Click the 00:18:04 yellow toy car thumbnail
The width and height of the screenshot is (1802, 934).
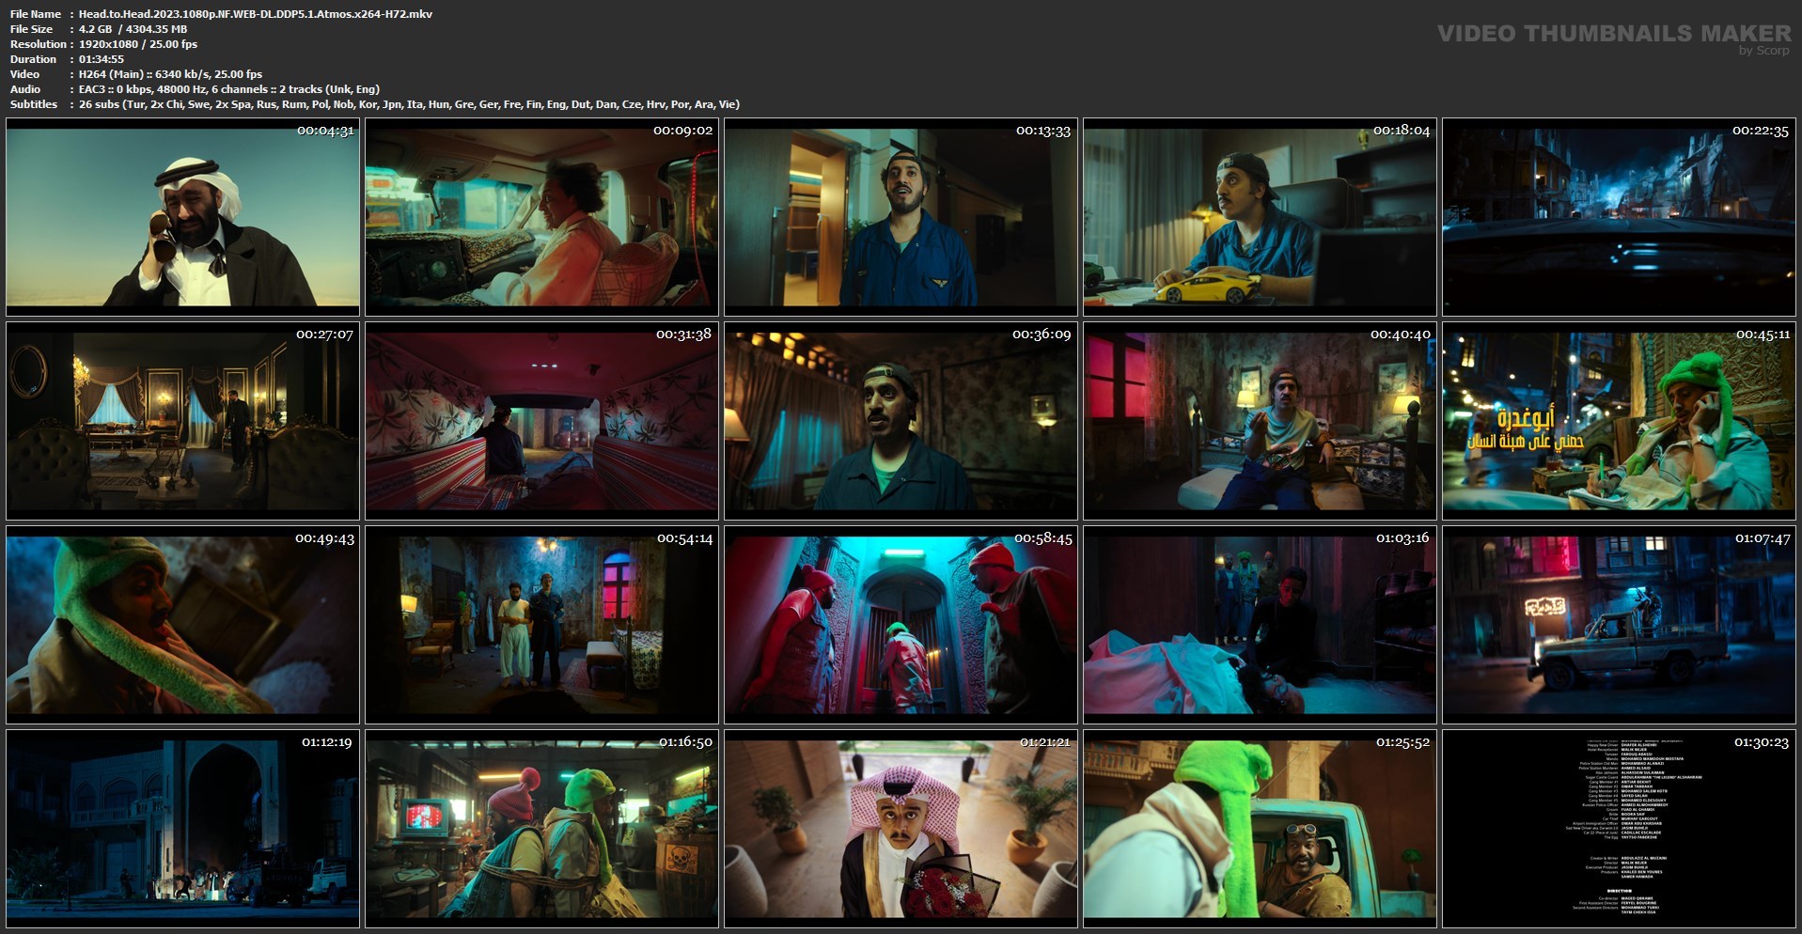click(1260, 217)
